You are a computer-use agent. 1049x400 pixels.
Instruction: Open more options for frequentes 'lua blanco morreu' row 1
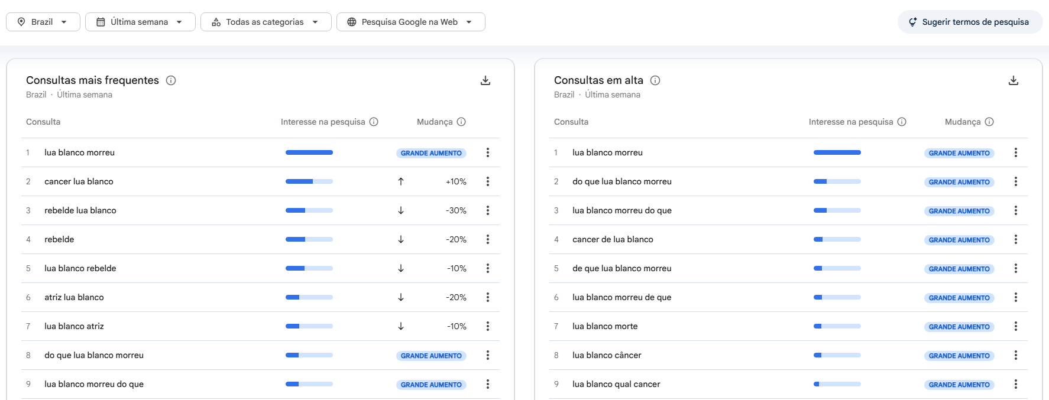488,152
